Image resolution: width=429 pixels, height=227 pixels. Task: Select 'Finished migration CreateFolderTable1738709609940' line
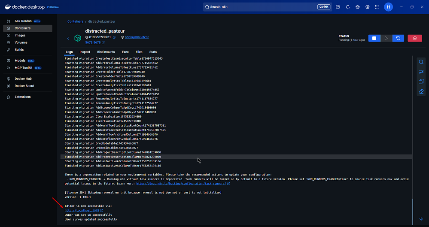coord(105,76)
